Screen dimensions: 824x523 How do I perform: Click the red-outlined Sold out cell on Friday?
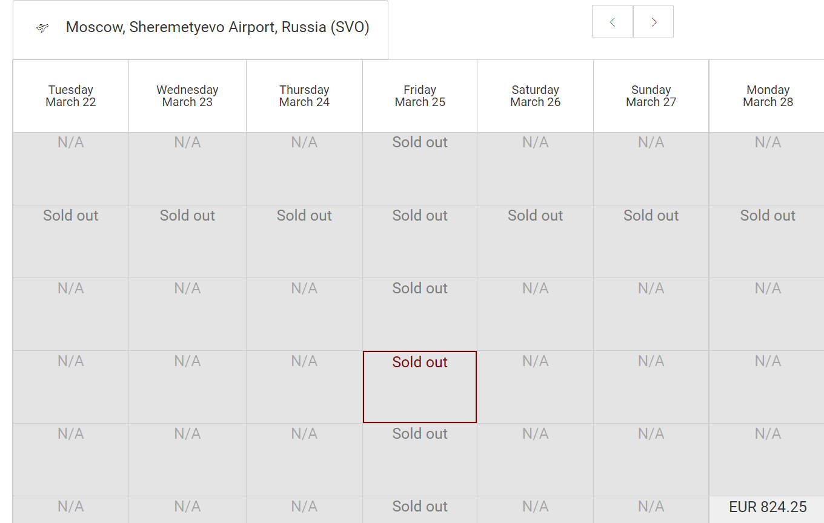[420, 387]
